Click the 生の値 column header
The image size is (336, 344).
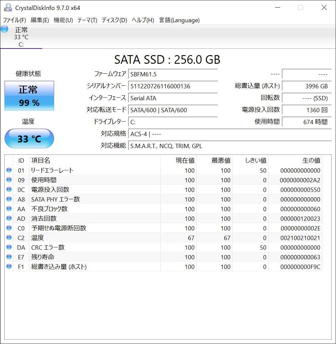[295, 161]
